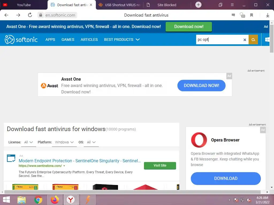
Task: Open the GAMES menu item
Action: coord(68,40)
